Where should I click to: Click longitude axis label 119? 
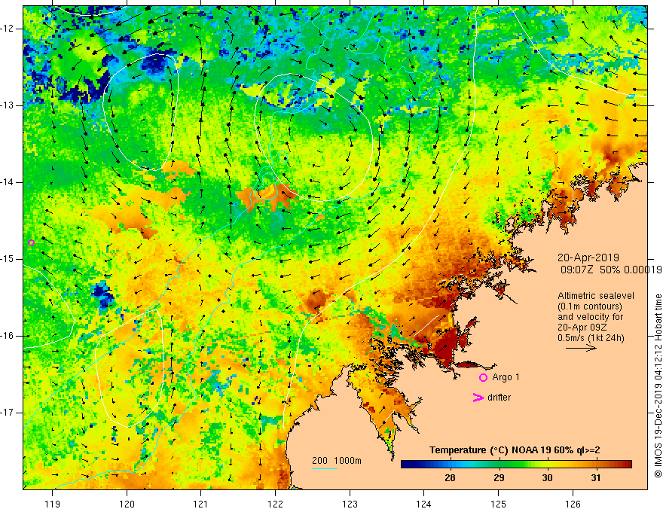53,504
